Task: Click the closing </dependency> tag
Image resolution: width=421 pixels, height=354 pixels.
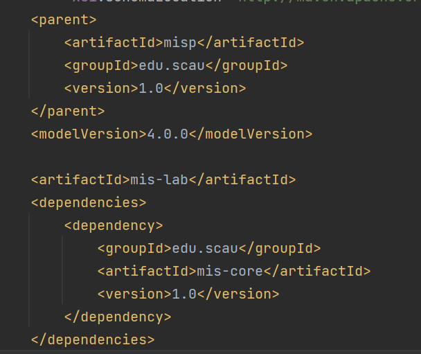Action: (118, 317)
